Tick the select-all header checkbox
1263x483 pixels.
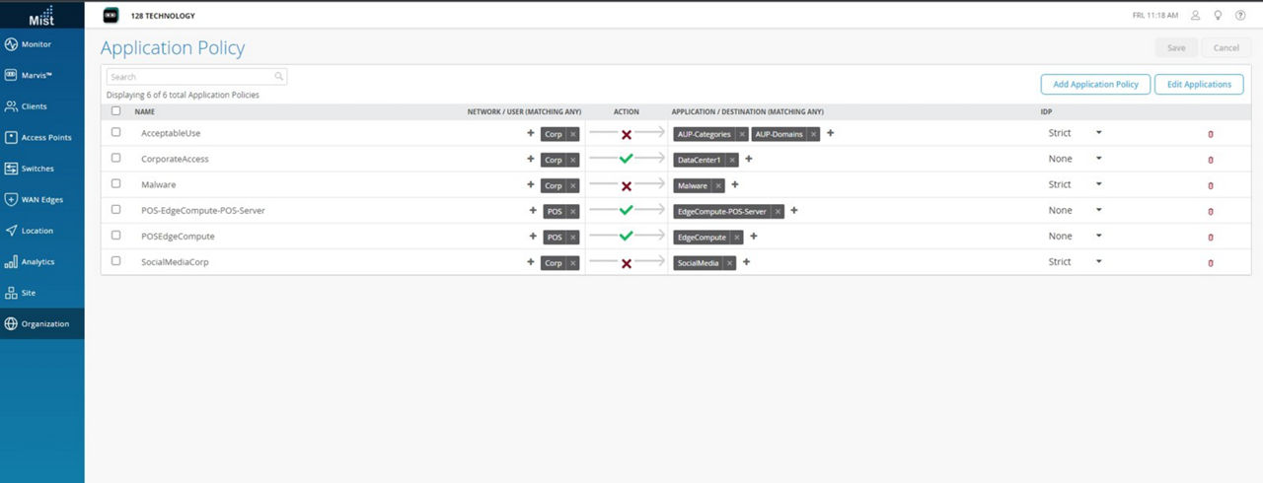tap(116, 111)
